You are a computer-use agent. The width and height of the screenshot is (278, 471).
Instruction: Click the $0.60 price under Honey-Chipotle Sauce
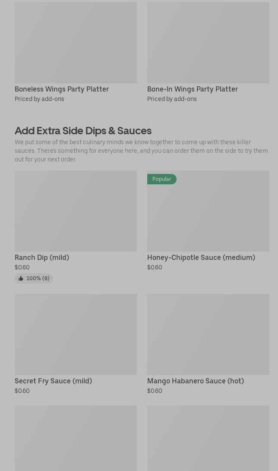(x=155, y=268)
